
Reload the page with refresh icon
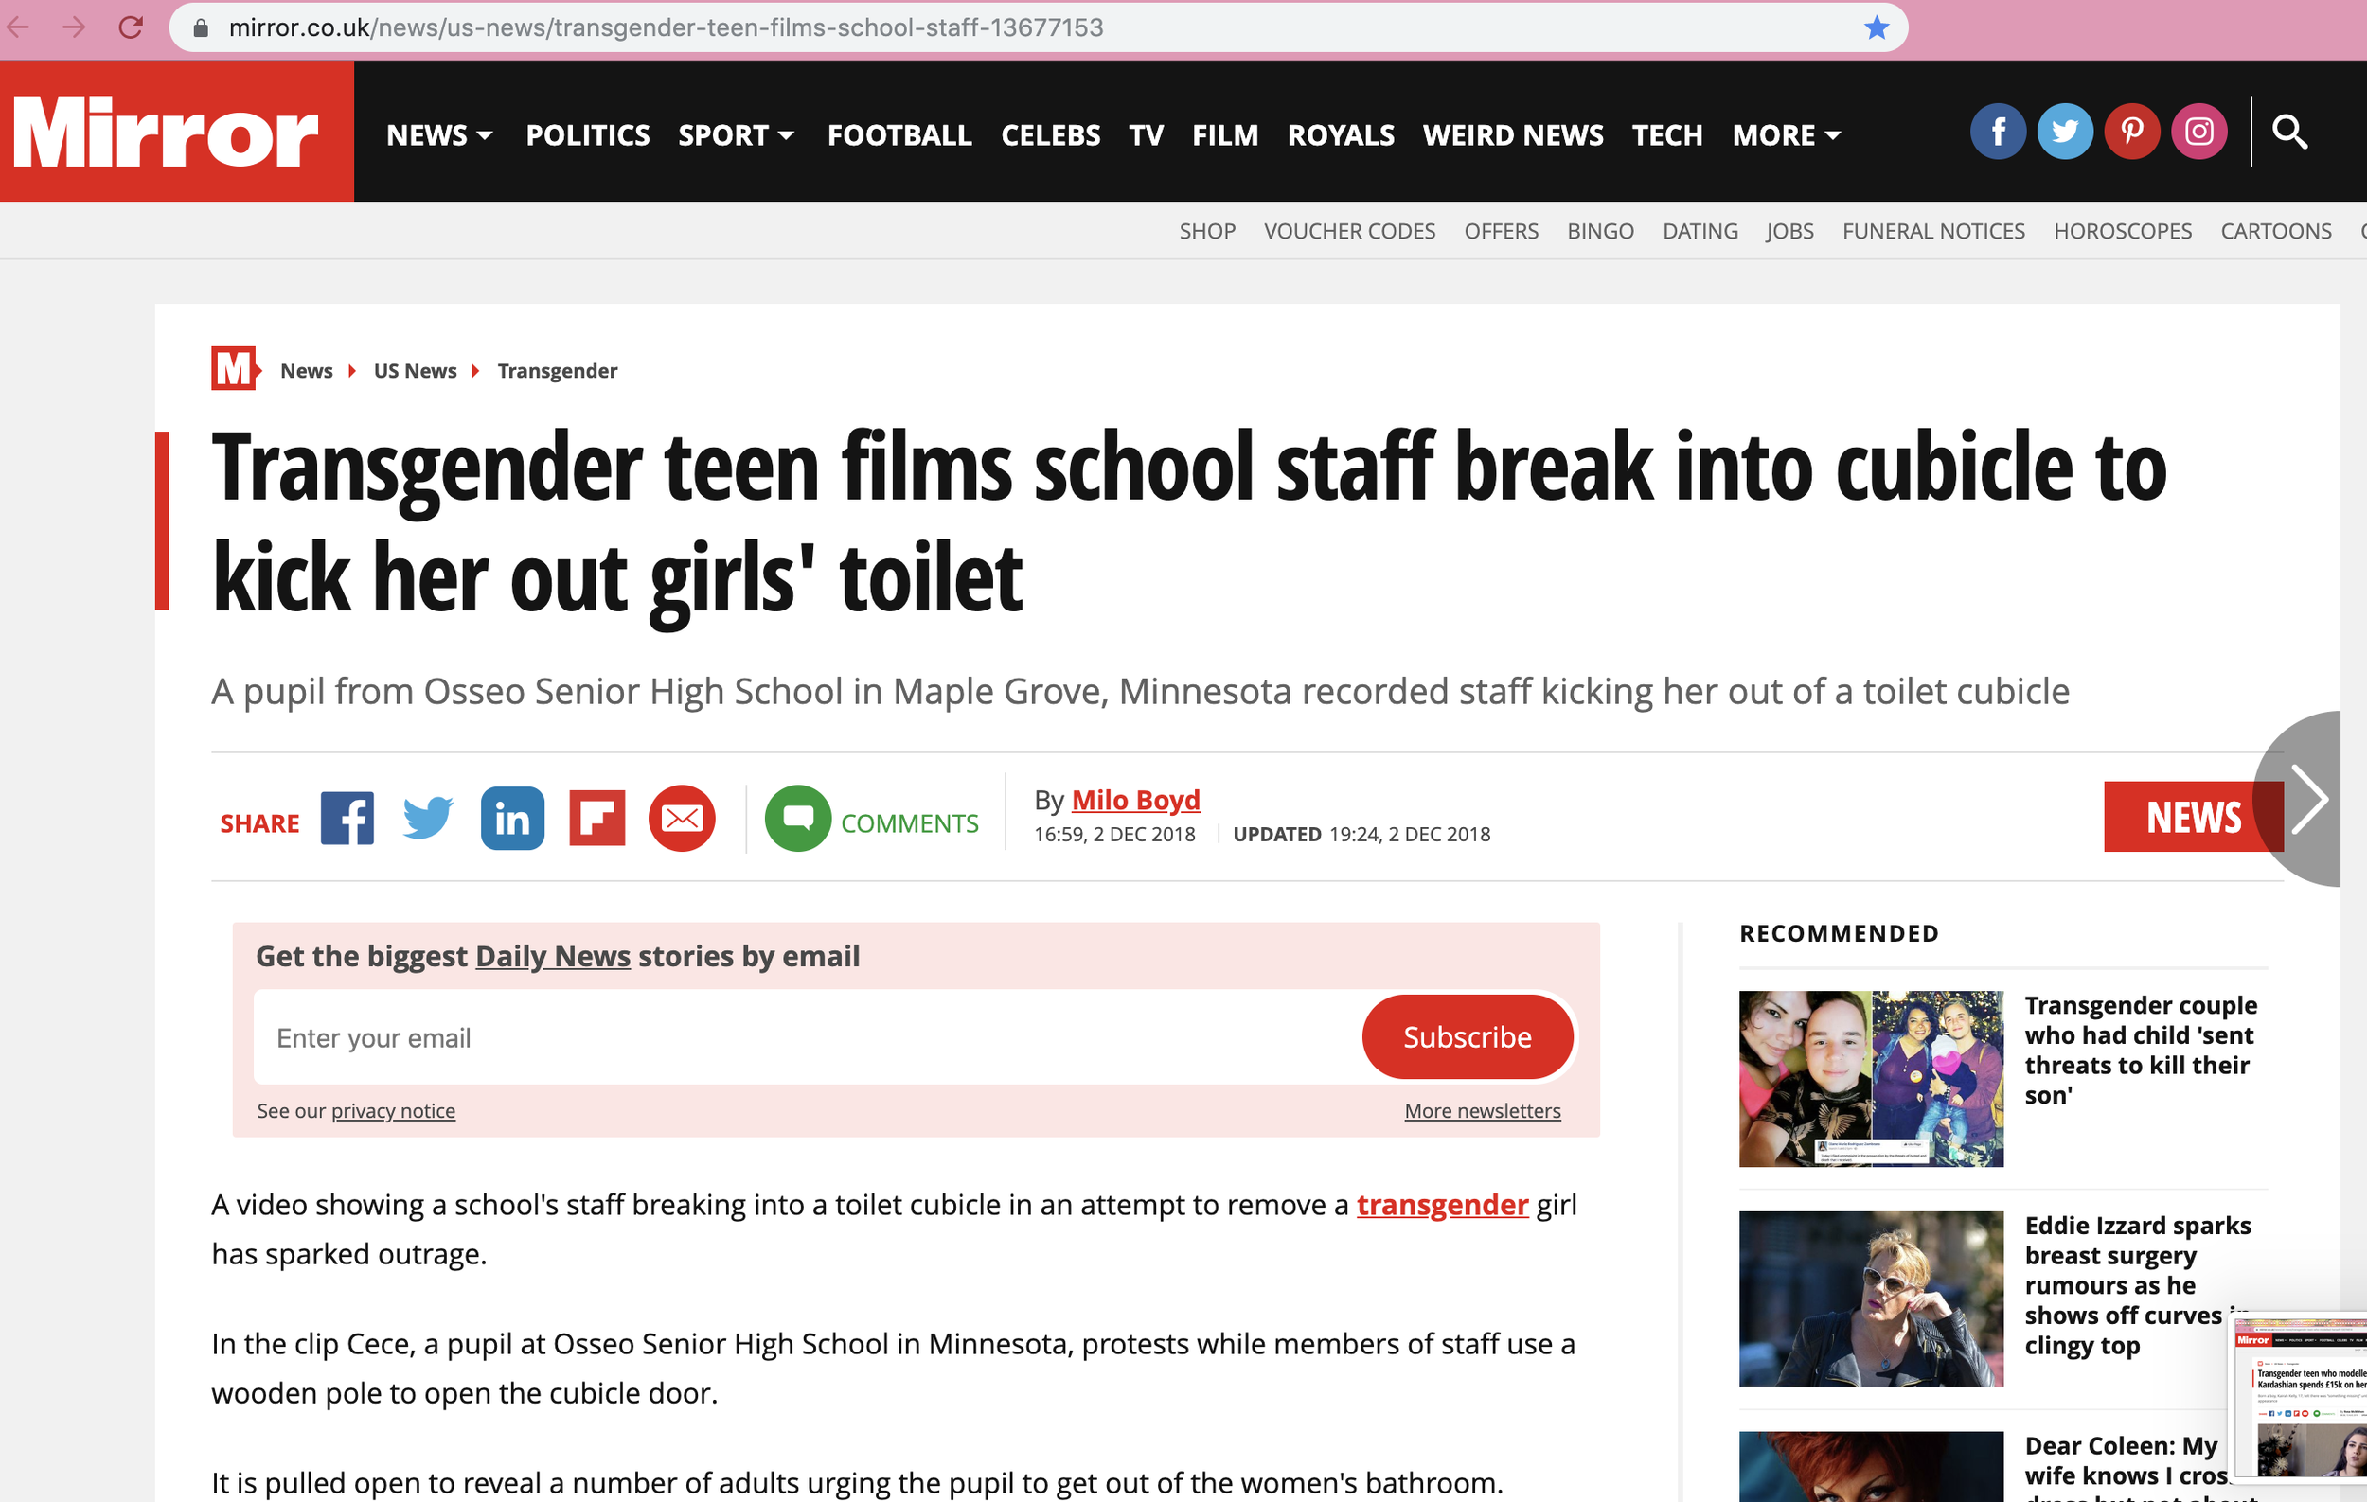coord(131,27)
